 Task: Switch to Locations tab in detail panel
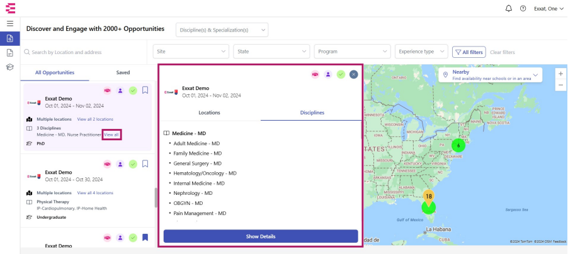[209, 113]
